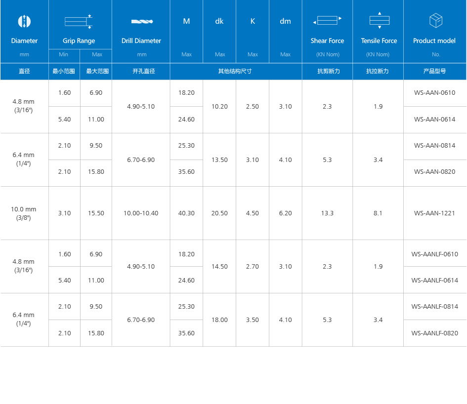467x404 pixels.
Task: Select the WS-AAN-1221 product model
Action: click(x=434, y=213)
